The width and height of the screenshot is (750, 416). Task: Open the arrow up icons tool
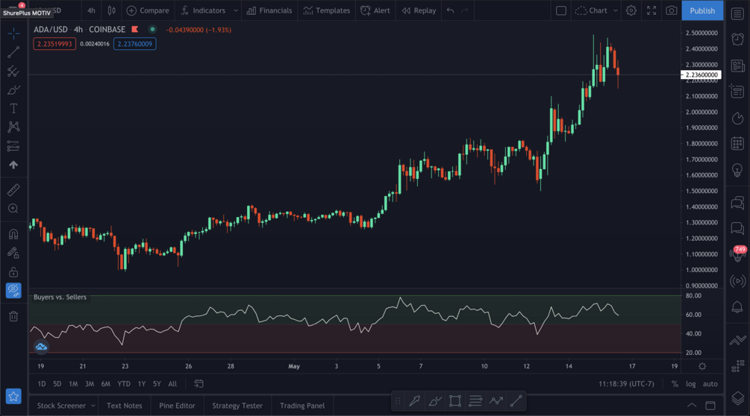(x=13, y=165)
